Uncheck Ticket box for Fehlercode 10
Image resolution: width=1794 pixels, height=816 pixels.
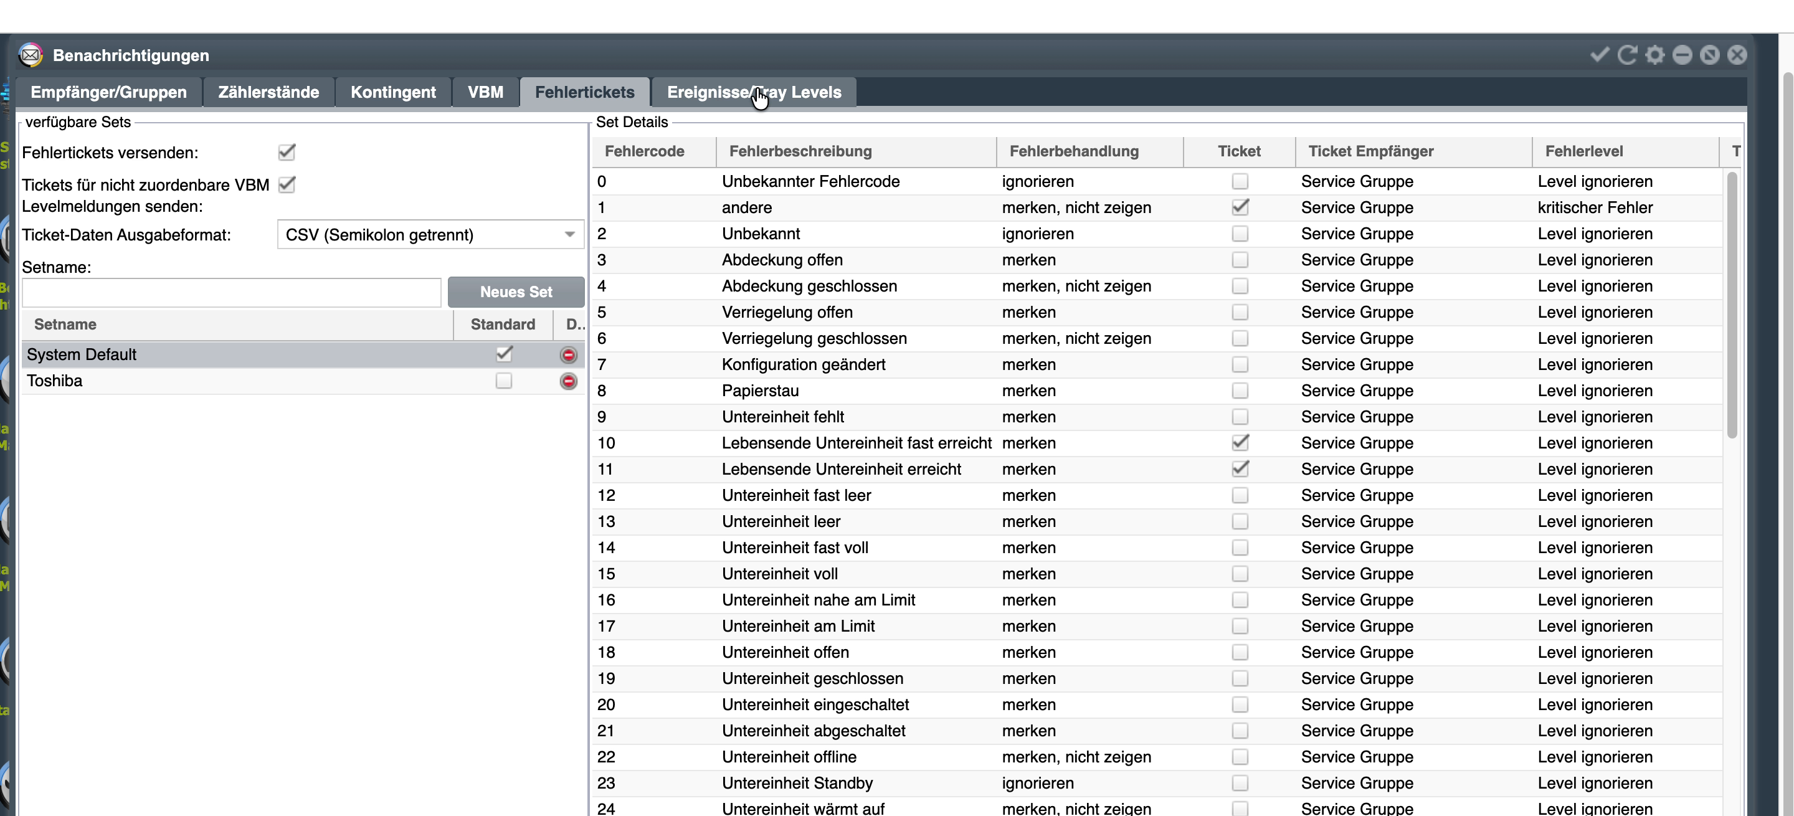click(1240, 443)
